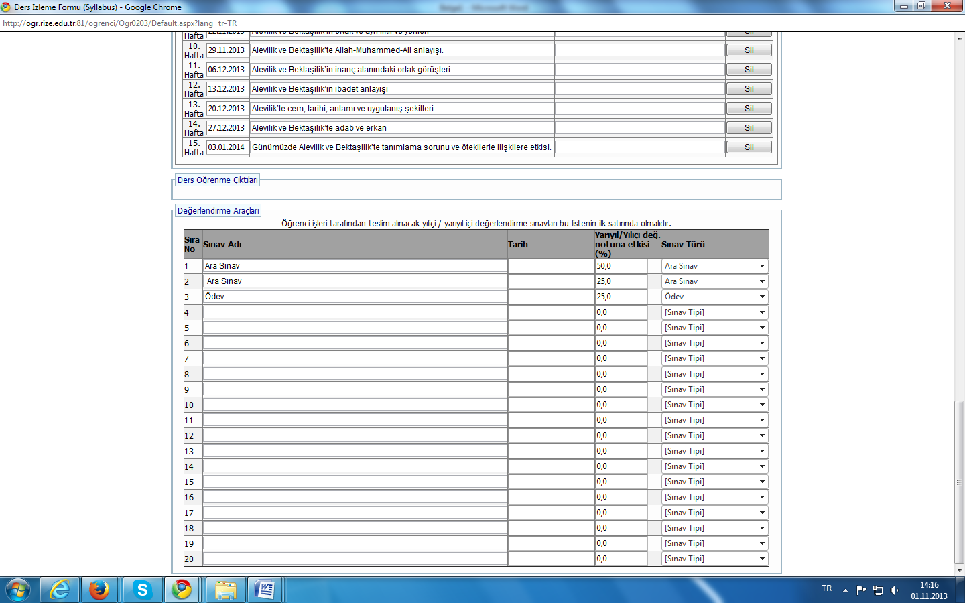Click week 13 date 20.12.2013
Viewport: 965px width, 603px height.
point(227,109)
